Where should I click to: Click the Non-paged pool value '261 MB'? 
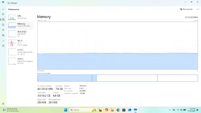pyautogui.click(x=53, y=103)
